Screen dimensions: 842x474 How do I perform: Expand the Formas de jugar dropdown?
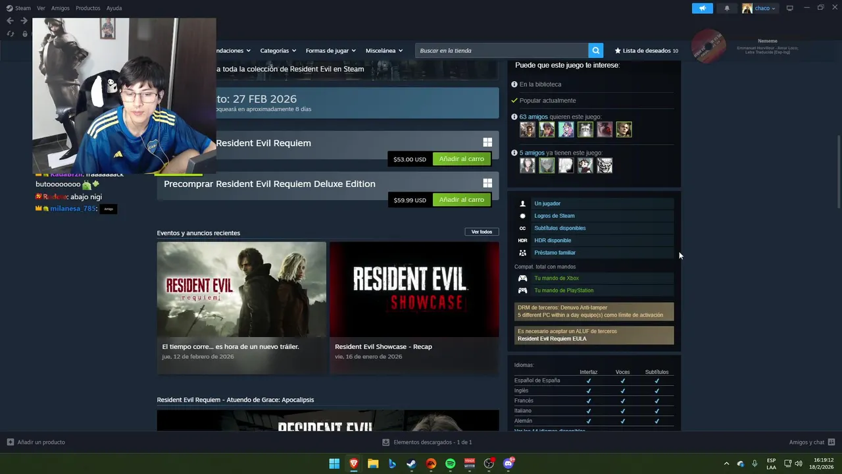pos(330,51)
